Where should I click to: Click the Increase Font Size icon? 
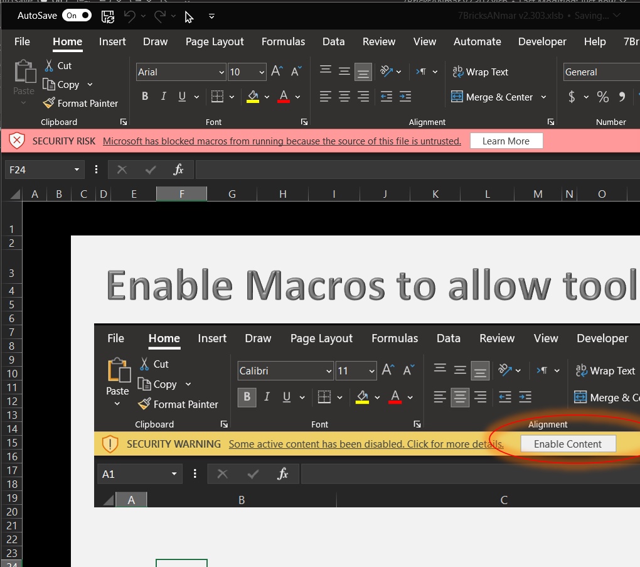tap(277, 72)
